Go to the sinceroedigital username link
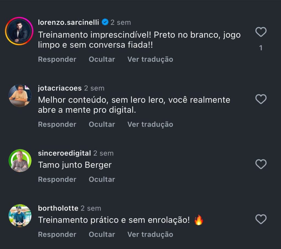The width and height of the screenshot is (281, 249). point(64,153)
